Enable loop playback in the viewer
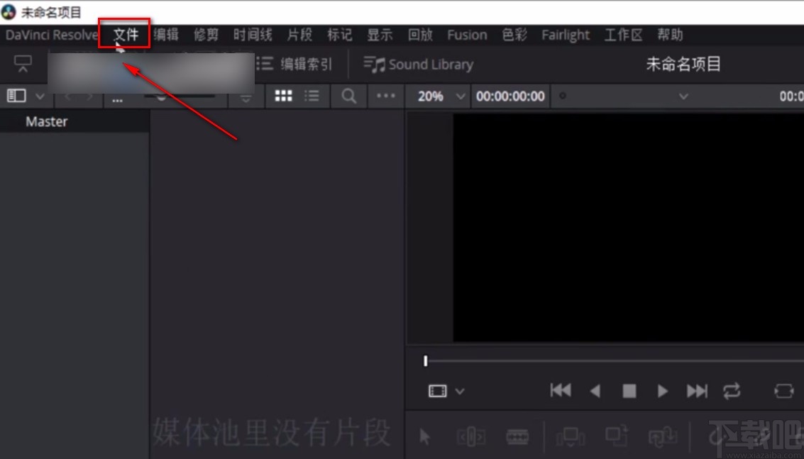 pos(732,391)
